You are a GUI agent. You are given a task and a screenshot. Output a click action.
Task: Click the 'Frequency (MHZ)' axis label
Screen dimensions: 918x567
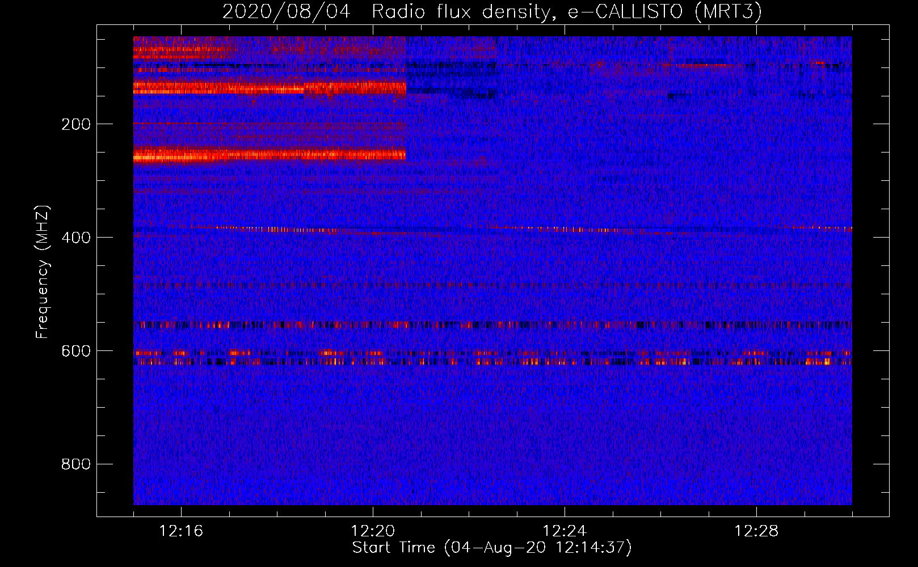43,272
